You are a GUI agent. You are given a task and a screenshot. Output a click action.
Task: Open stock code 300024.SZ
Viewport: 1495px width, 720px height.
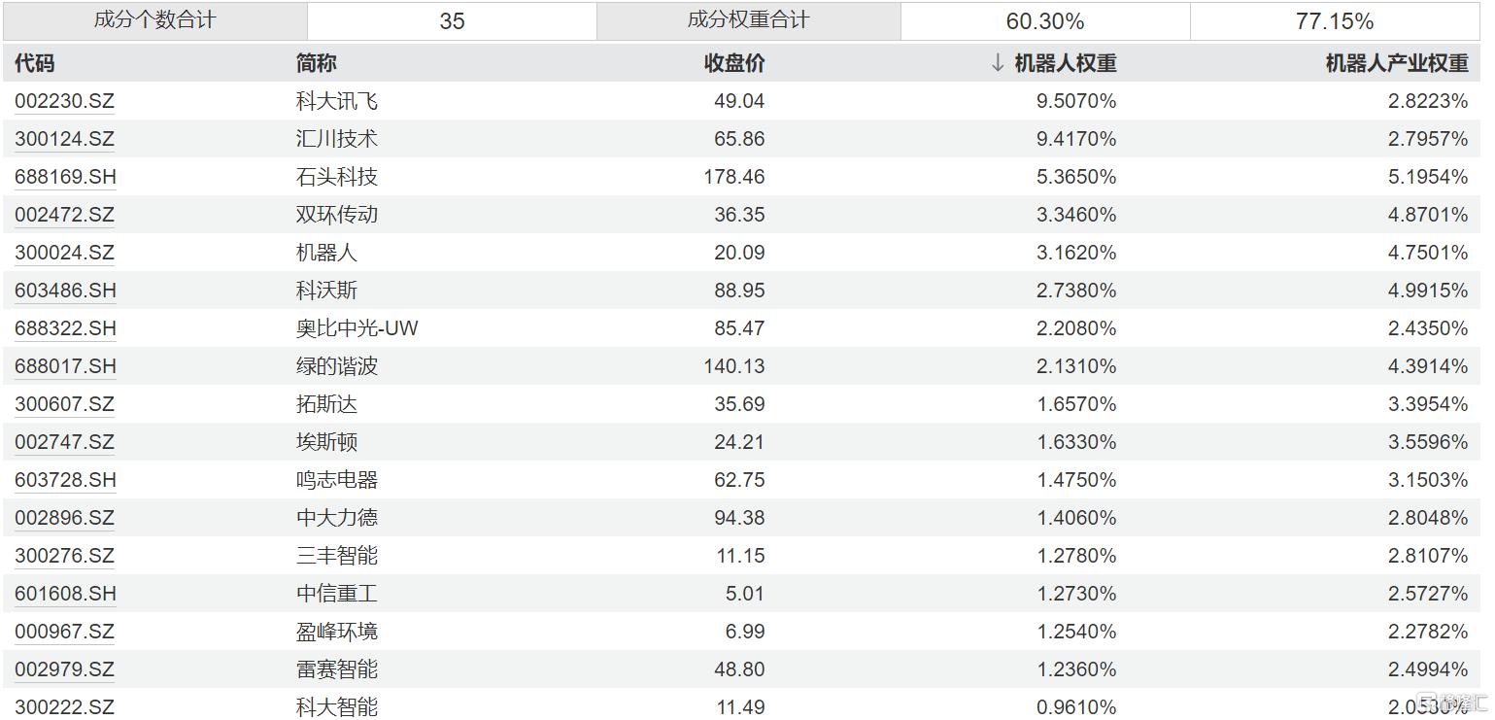click(64, 253)
